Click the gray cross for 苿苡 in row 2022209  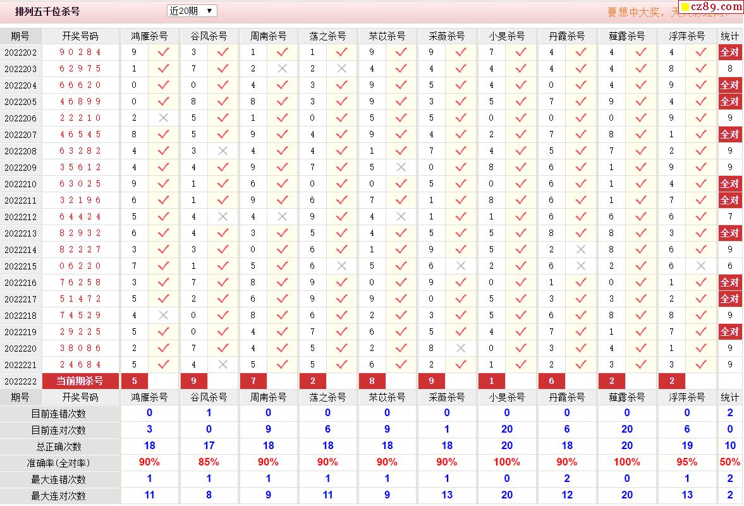(x=401, y=167)
